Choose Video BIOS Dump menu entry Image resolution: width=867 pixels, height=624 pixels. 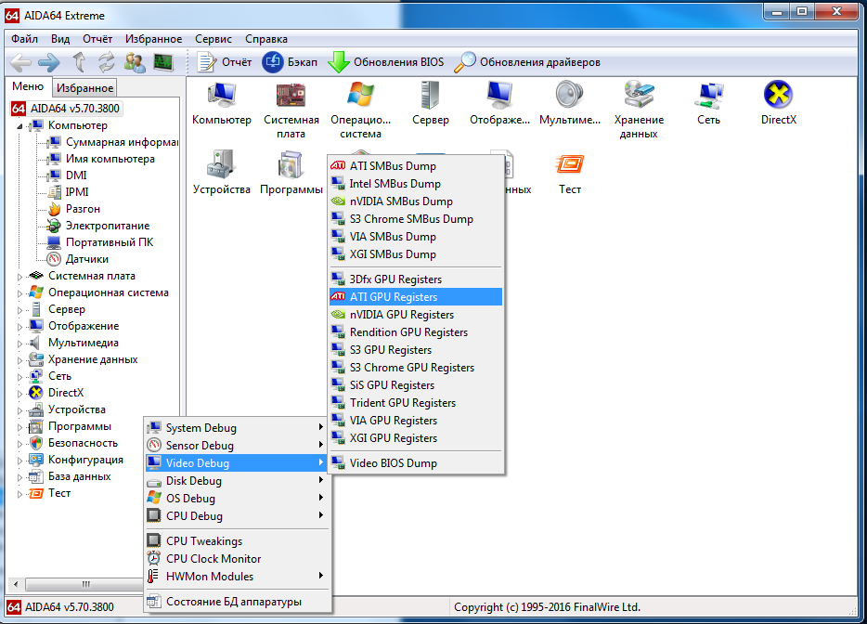pyautogui.click(x=416, y=463)
